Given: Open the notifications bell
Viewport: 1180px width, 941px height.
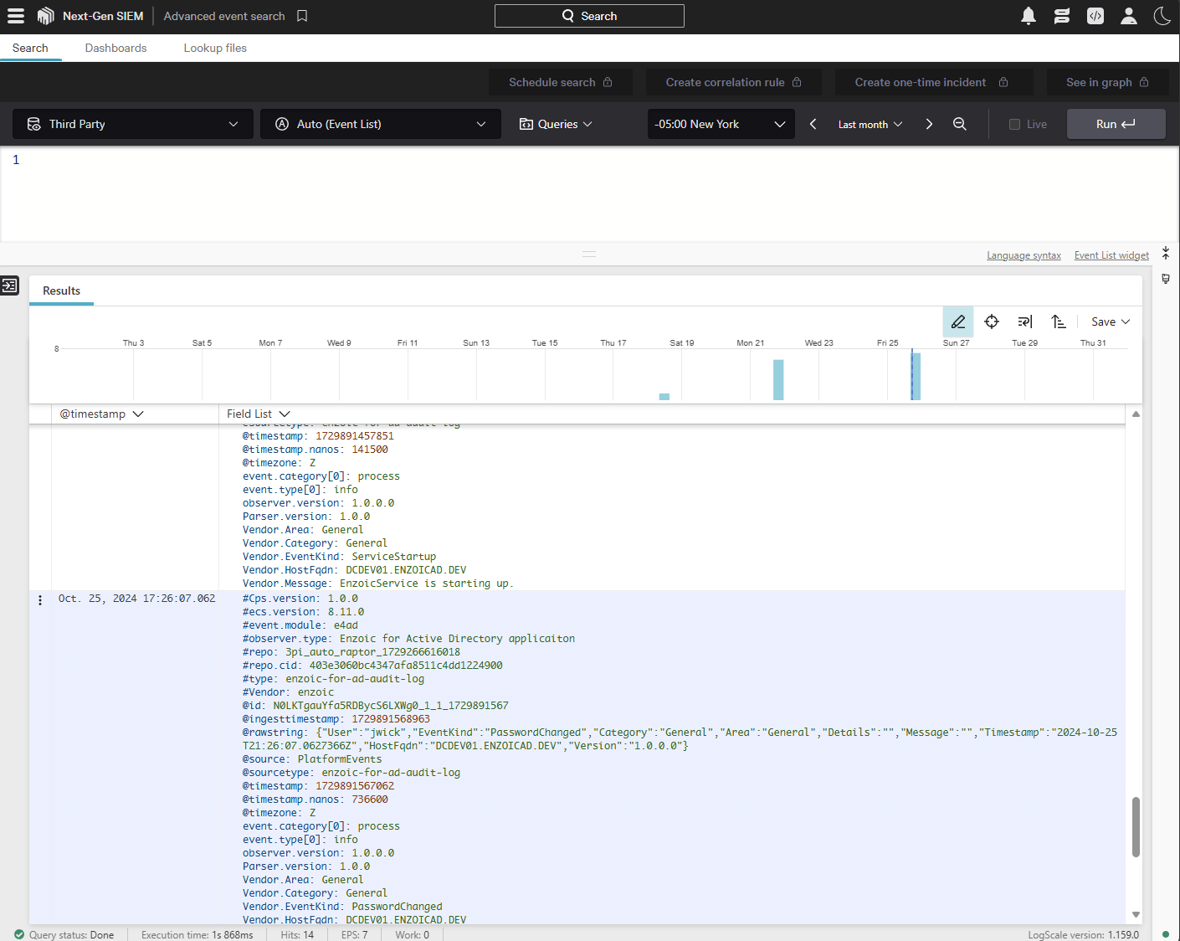Looking at the screenshot, I should (x=1029, y=16).
